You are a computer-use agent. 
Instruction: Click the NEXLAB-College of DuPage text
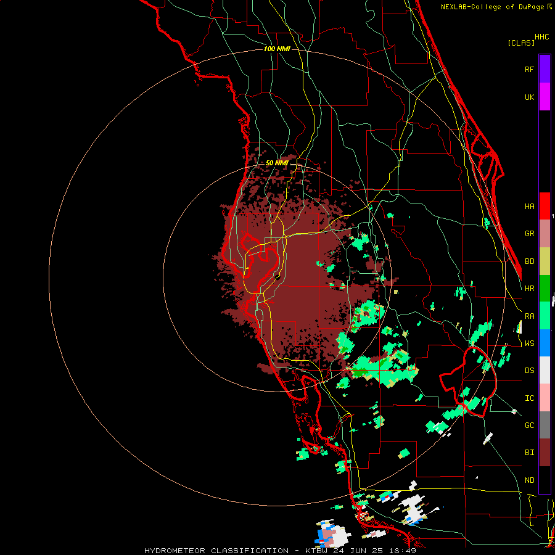point(493,7)
